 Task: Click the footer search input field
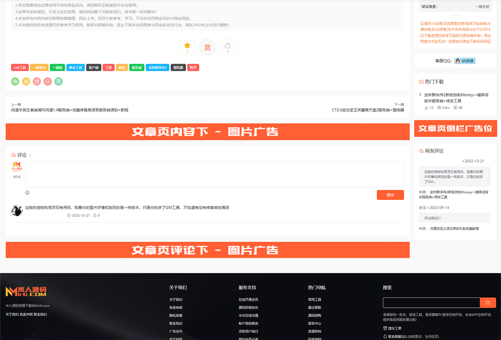pos(431,303)
